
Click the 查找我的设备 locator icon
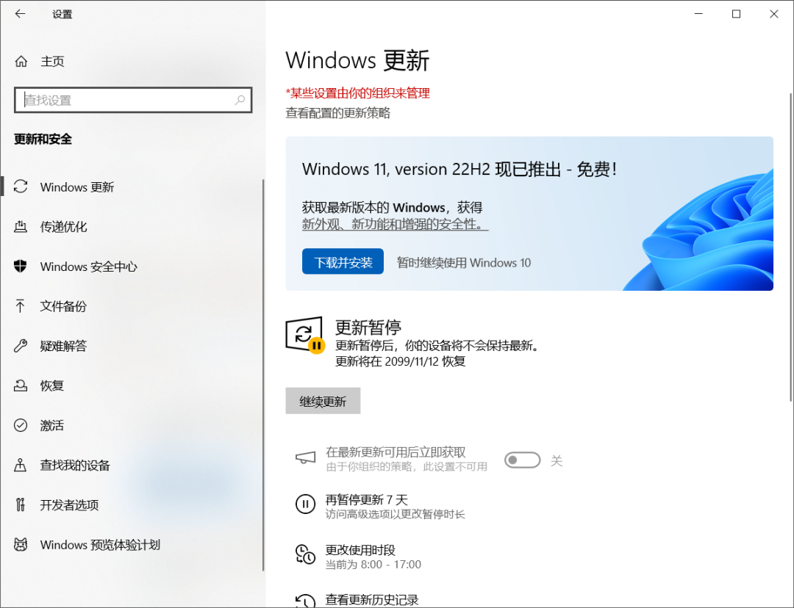click(x=21, y=465)
